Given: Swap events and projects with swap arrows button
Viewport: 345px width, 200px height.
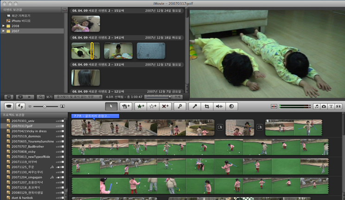Looking at the screenshot, I should [x=20, y=106].
